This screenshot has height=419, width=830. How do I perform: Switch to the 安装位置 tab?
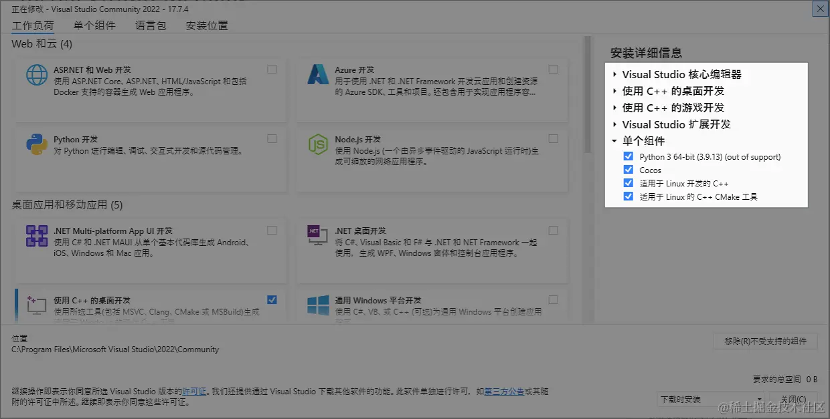click(207, 25)
